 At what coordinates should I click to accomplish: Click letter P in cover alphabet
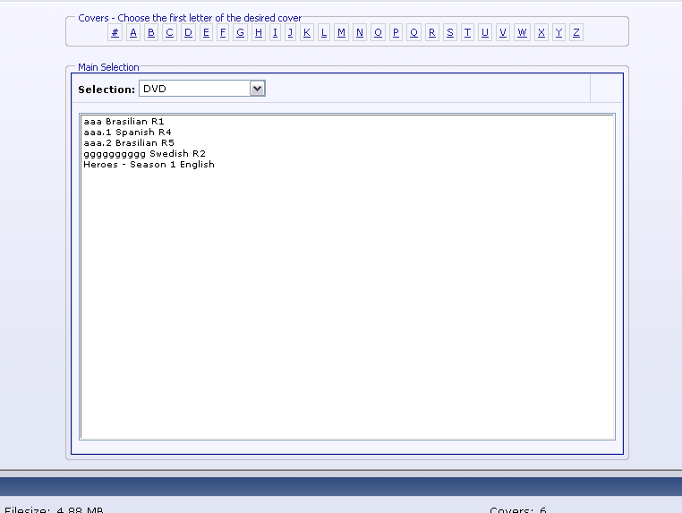point(396,33)
